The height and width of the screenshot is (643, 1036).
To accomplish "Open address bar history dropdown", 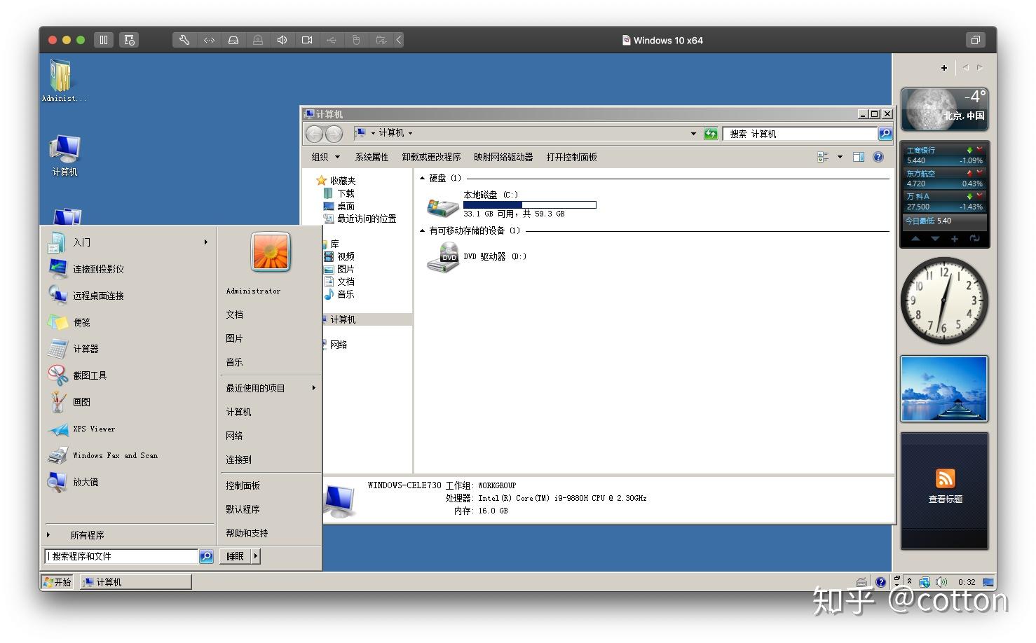I will click(x=693, y=133).
